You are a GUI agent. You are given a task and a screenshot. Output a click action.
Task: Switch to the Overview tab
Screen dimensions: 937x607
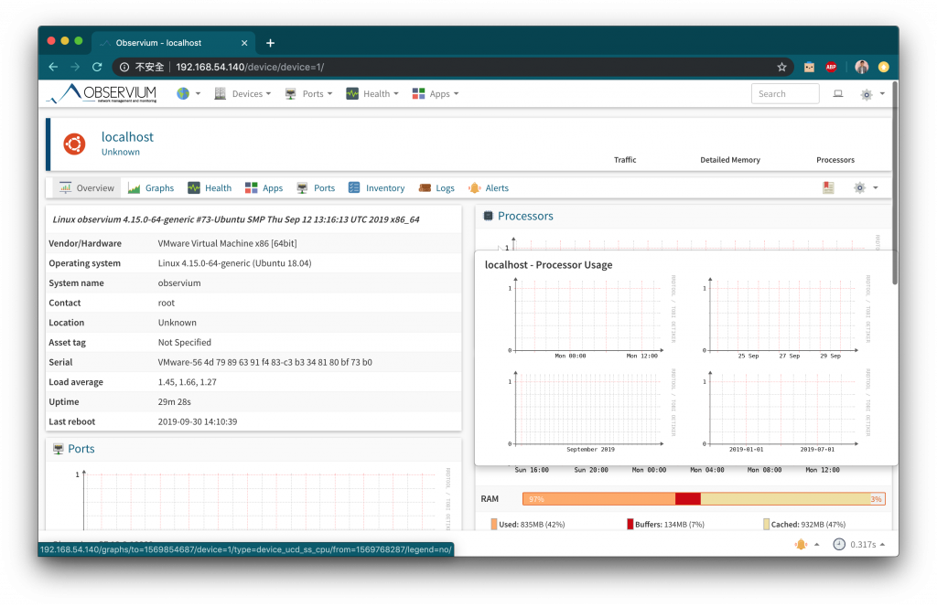coord(87,187)
